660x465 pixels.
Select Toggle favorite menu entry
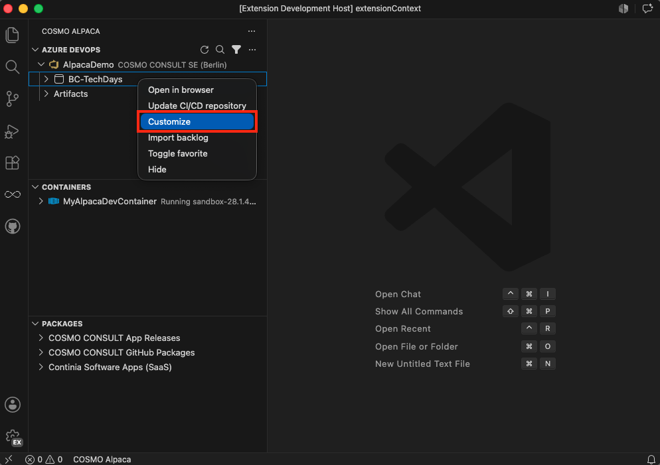point(197,154)
